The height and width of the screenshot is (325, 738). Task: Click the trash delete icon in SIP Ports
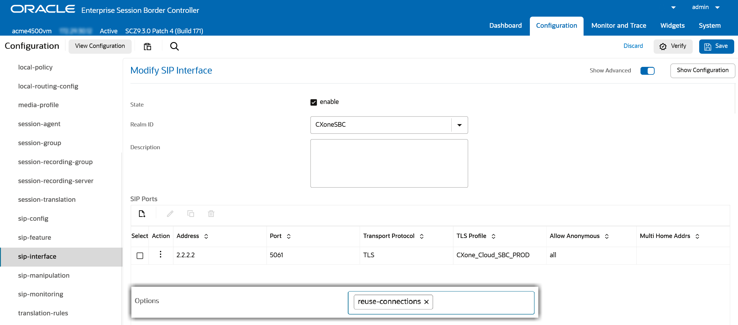(x=211, y=214)
